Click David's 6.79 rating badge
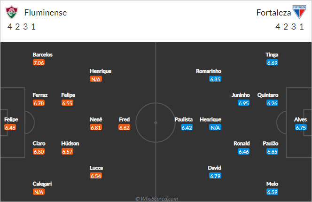Screen dimensions: 312x202 click(x=215, y=176)
